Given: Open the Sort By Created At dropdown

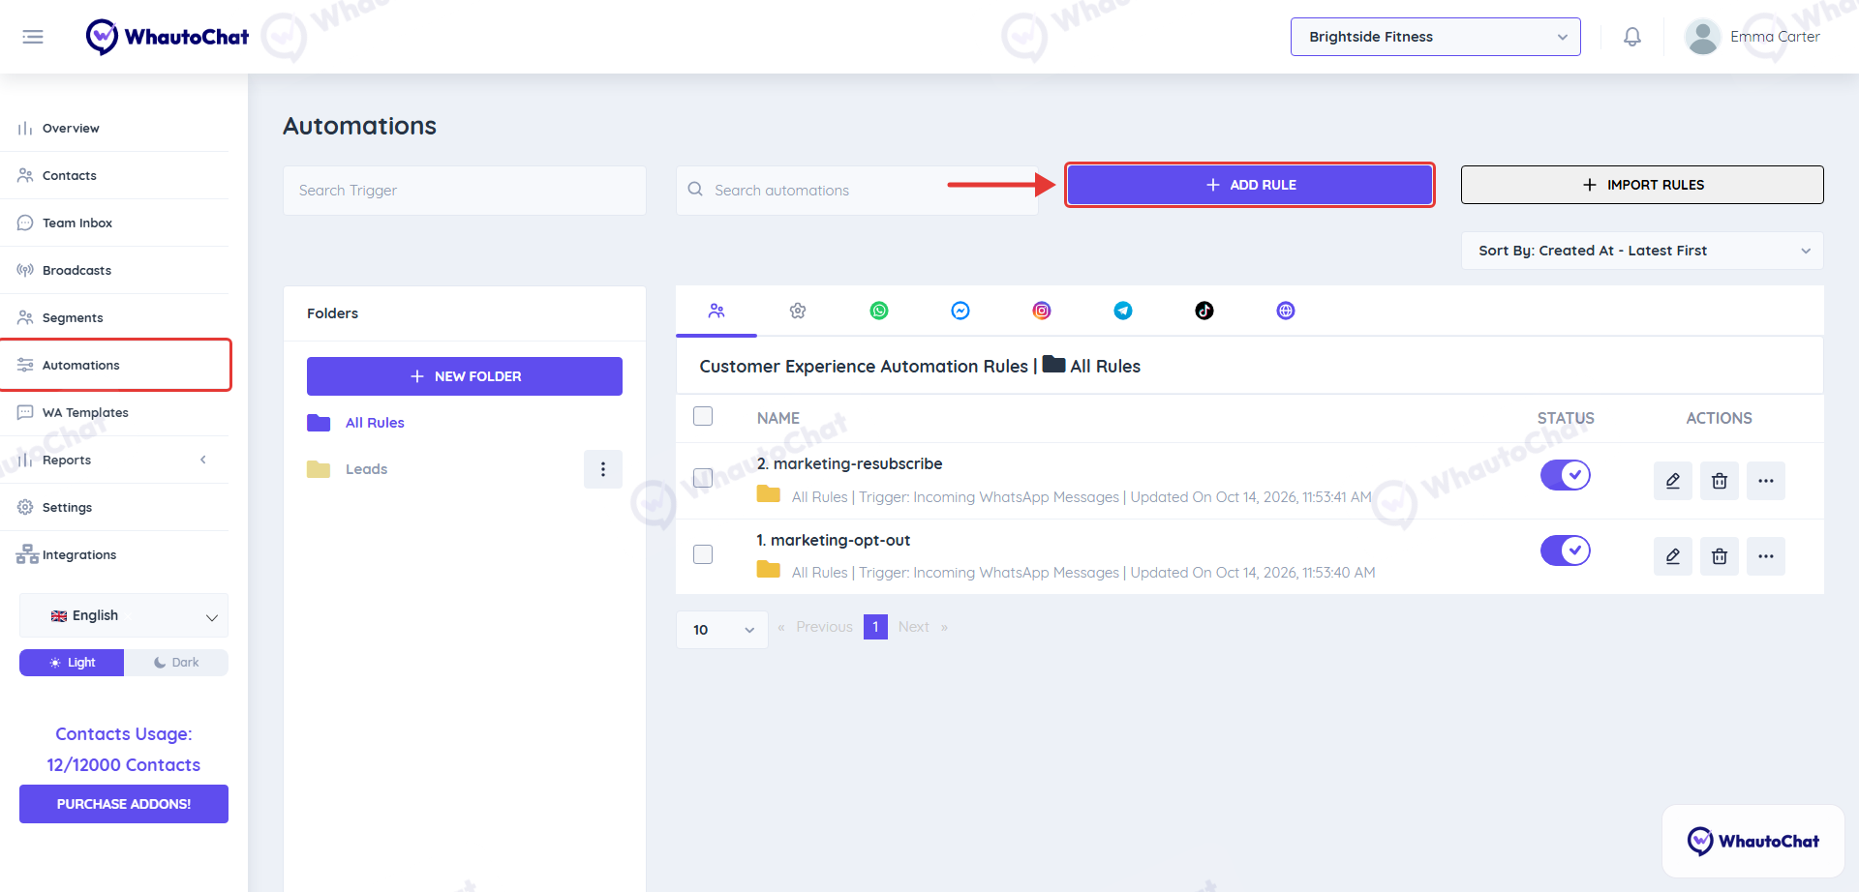Looking at the screenshot, I should pyautogui.click(x=1642, y=251).
